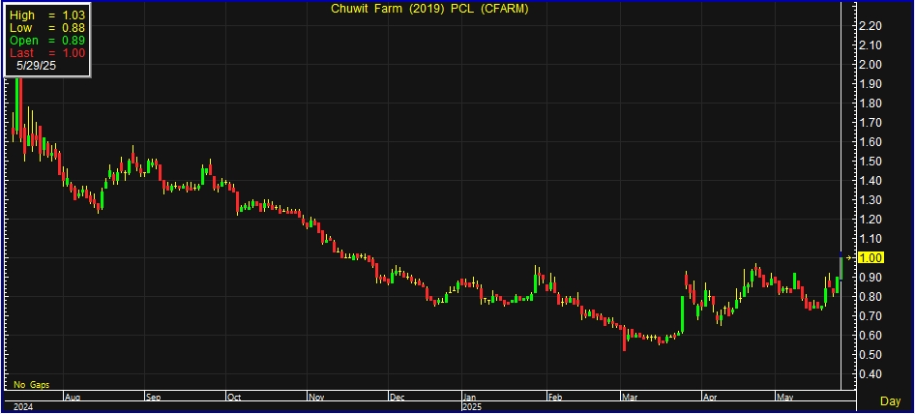Click the May label on the time axis
915x414 pixels.
(x=784, y=397)
